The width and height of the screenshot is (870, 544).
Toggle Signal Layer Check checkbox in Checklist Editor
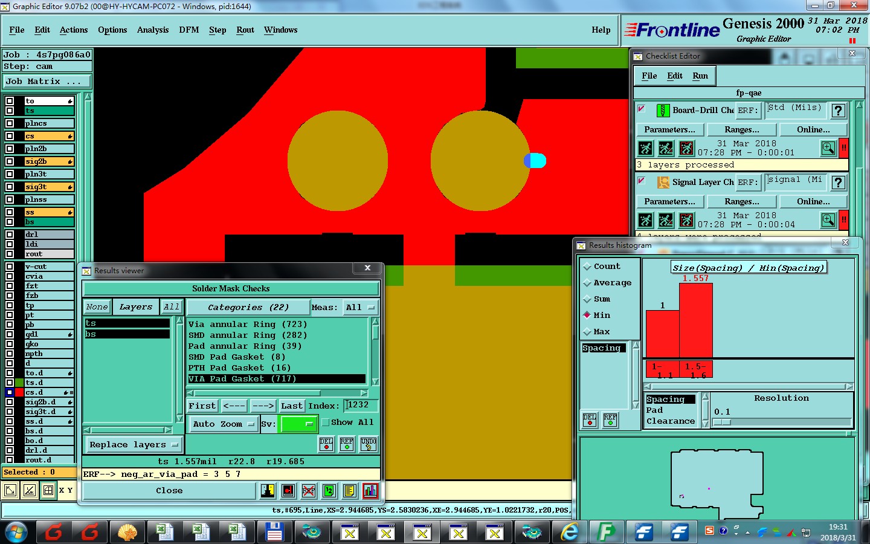641,181
